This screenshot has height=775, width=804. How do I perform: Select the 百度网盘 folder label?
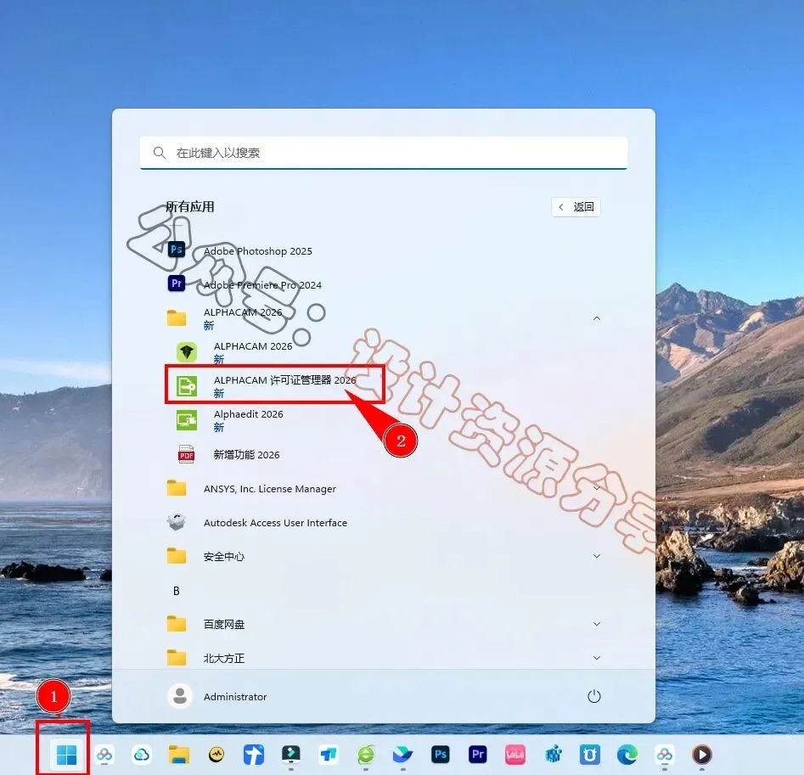pos(224,624)
